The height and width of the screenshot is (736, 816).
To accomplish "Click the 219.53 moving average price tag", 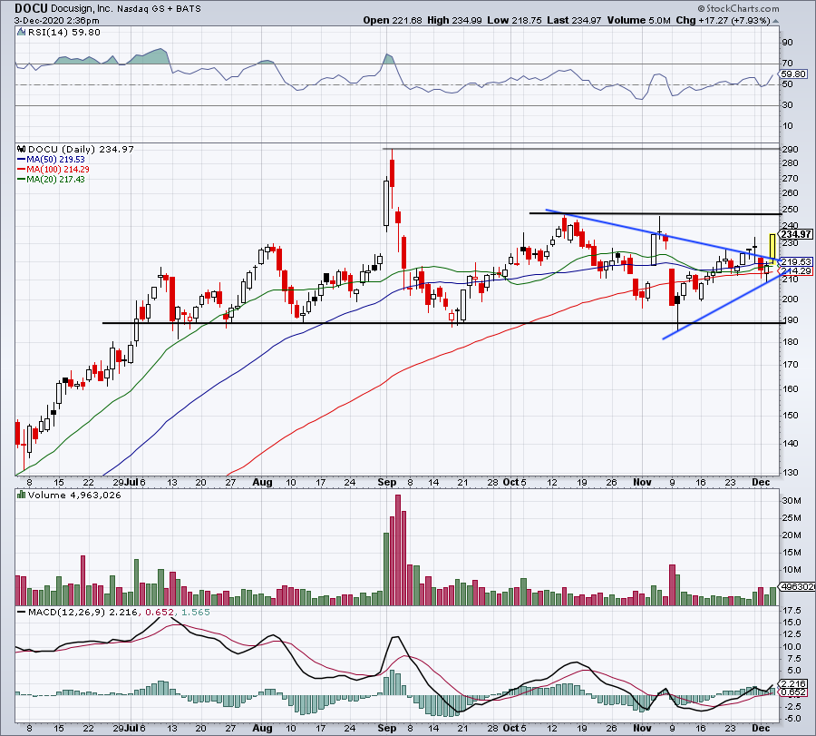I will coord(796,262).
